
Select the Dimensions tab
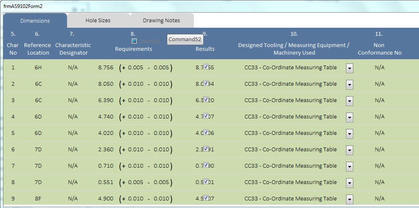(x=35, y=21)
